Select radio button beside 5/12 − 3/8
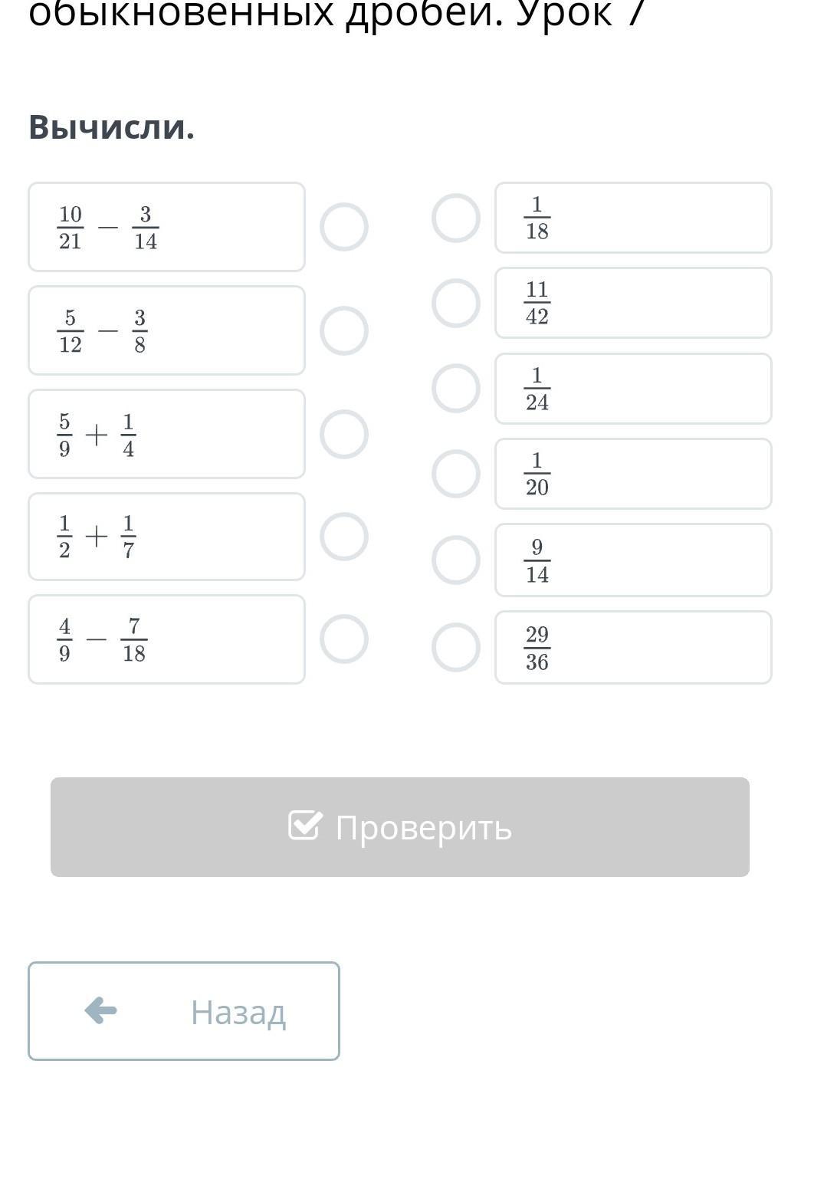The image size is (814, 1189). point(343,330)
